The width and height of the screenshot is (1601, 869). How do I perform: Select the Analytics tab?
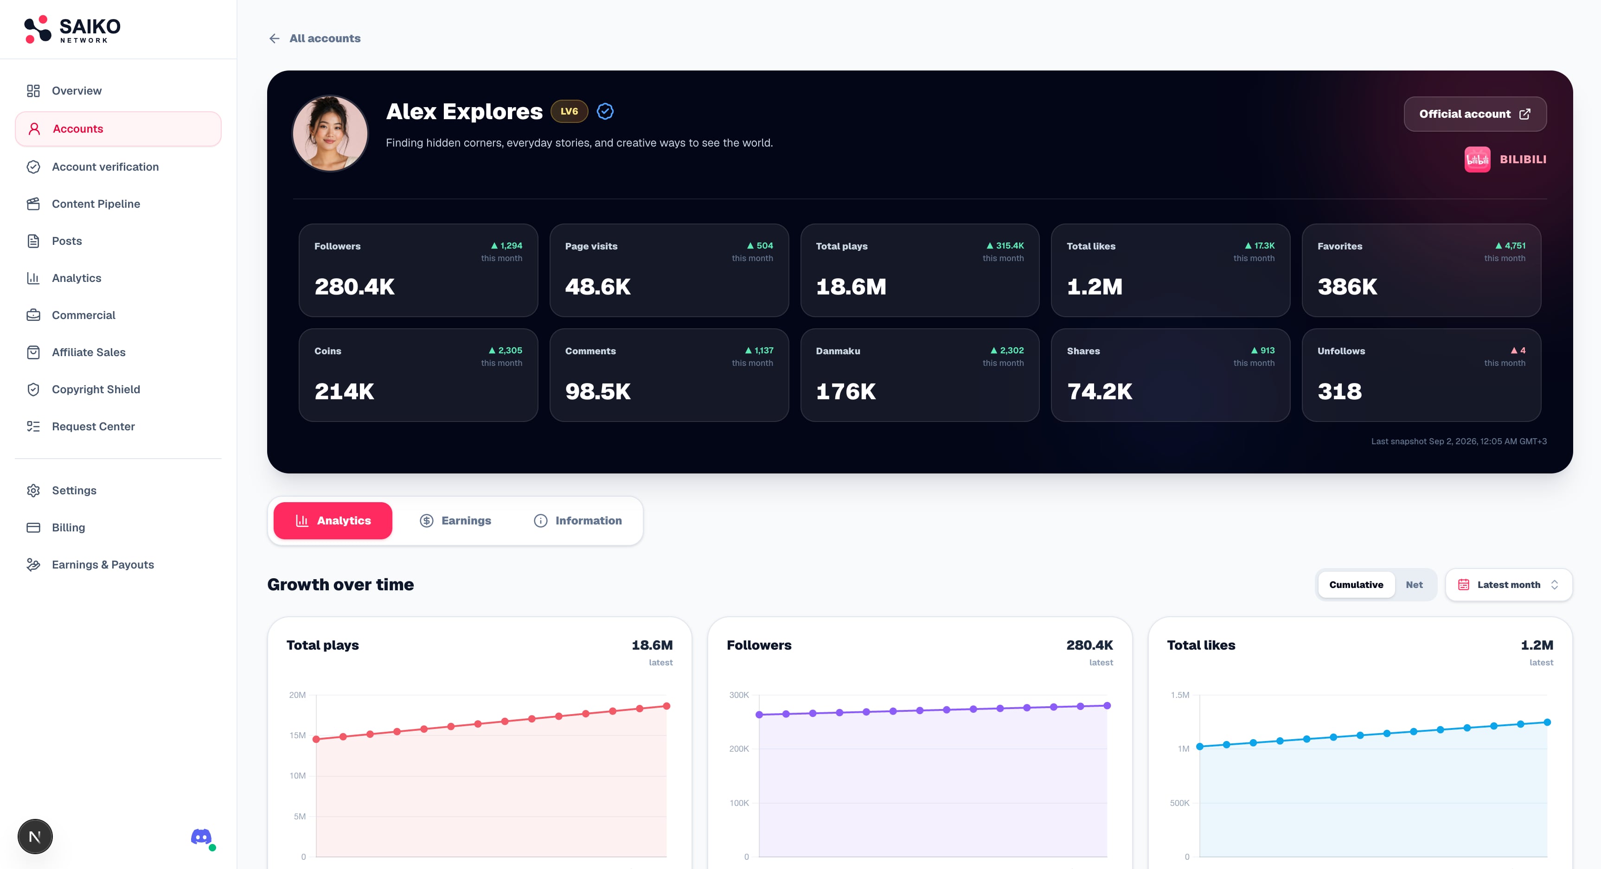tap(333, 521)
